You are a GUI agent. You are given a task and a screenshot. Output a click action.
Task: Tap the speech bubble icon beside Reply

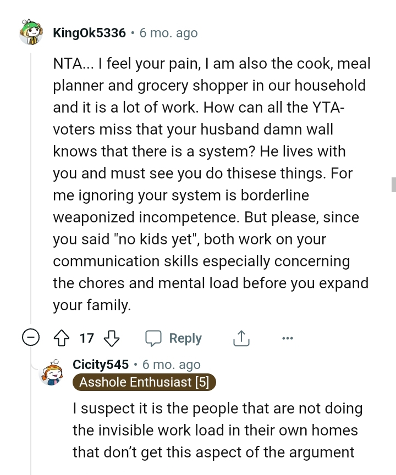[153, 338]
